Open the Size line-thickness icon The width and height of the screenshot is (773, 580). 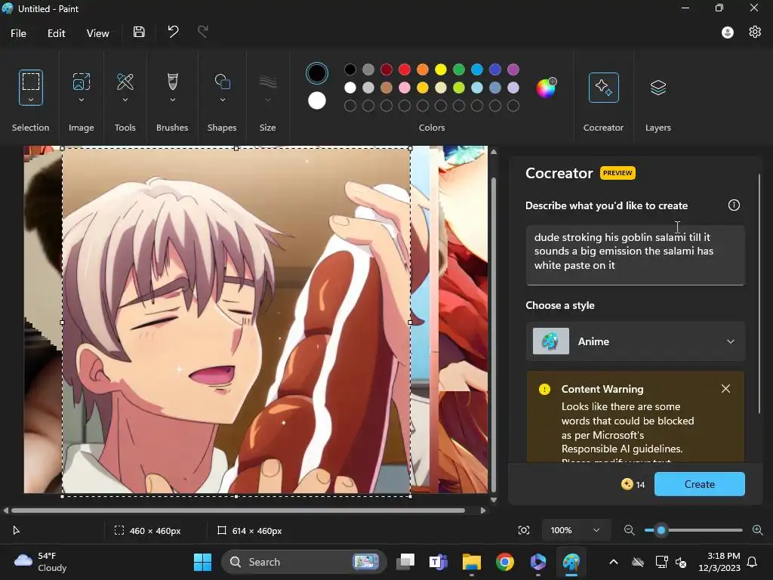[268, 82]
